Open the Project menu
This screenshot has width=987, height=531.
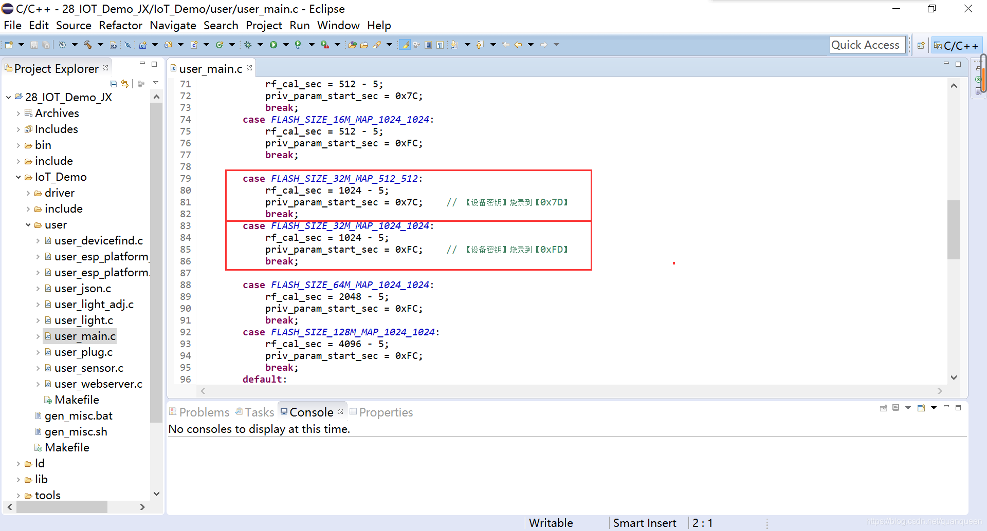264,25
